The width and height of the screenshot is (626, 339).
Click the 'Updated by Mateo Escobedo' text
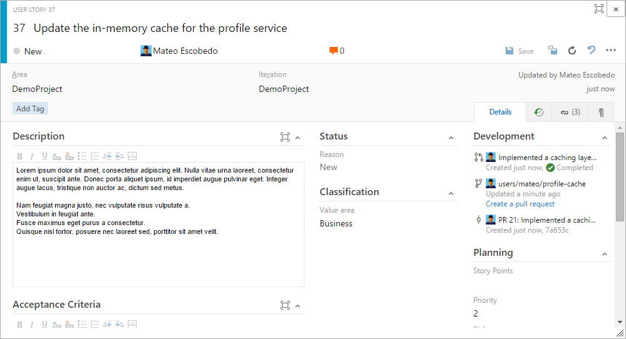pyautogui.click(x=566, y=75)
